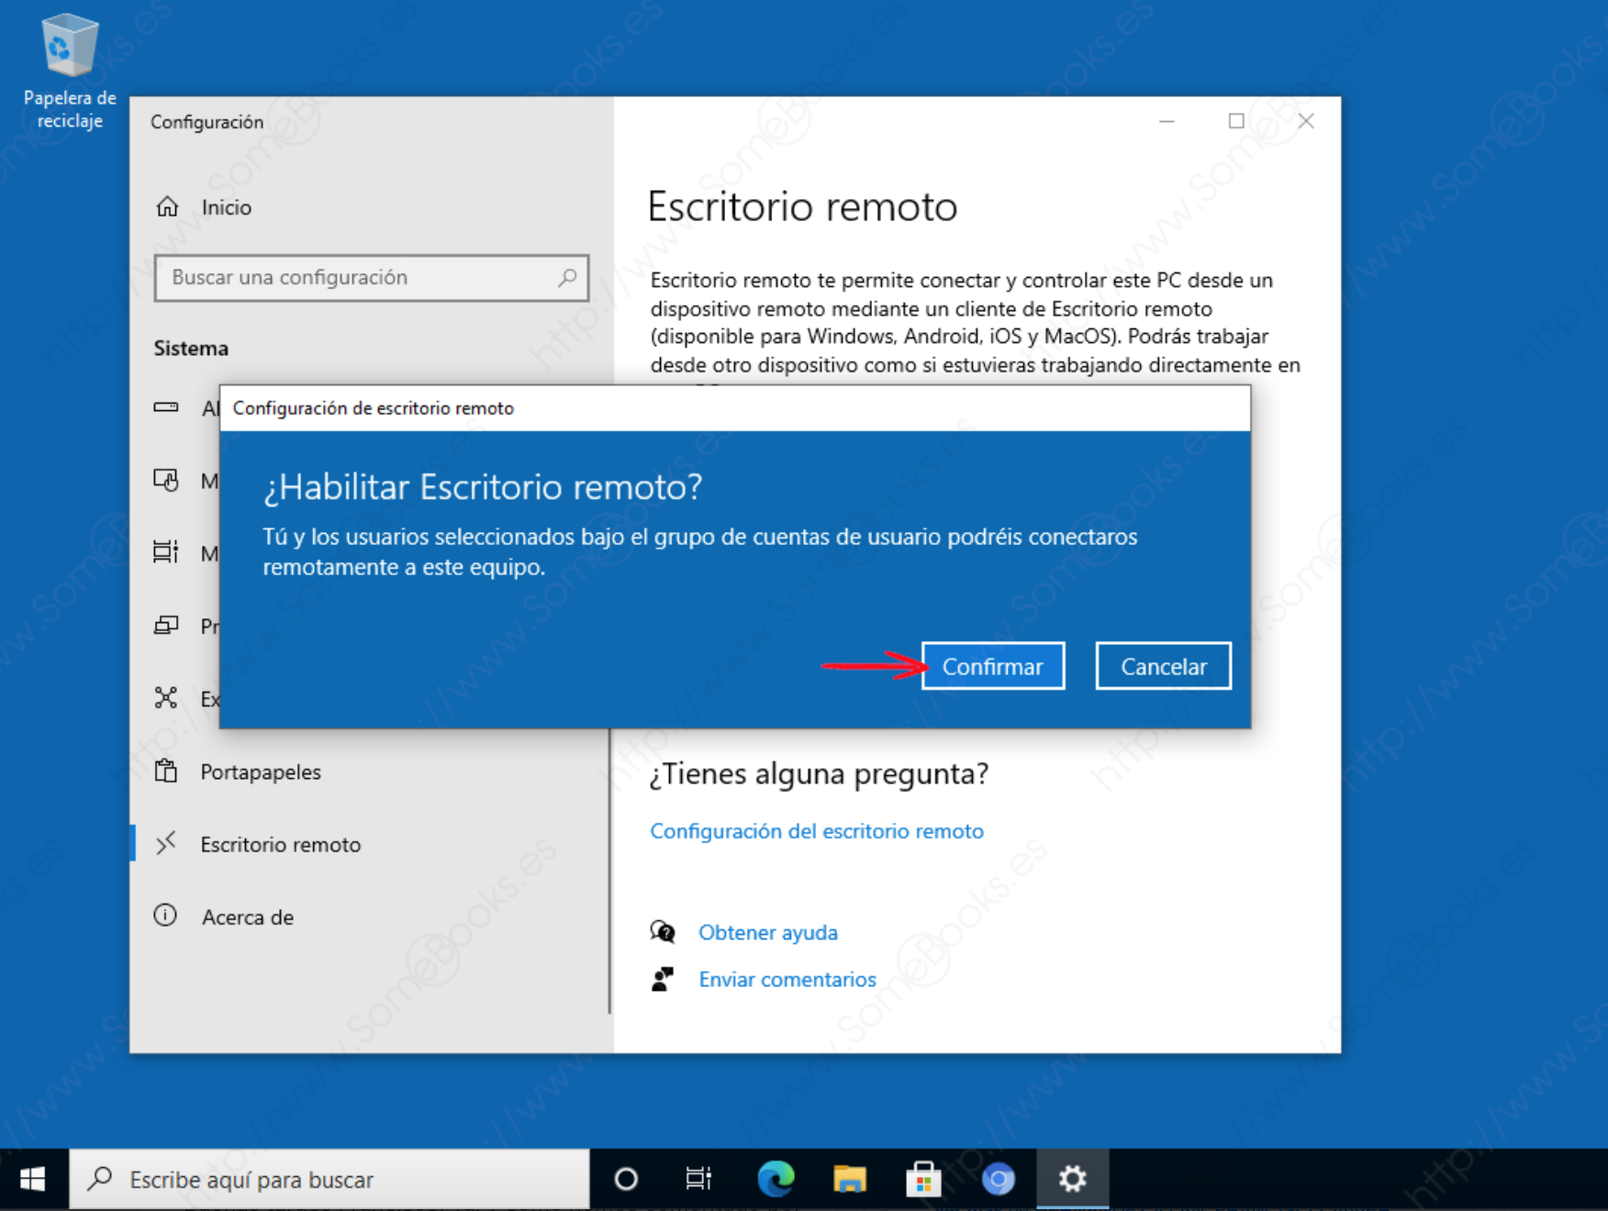Click the Task View taskbar icon
Image resolution: width=1608 pixels, height=1211 pixels.
pyautogui.click(x=698, y=1179)
